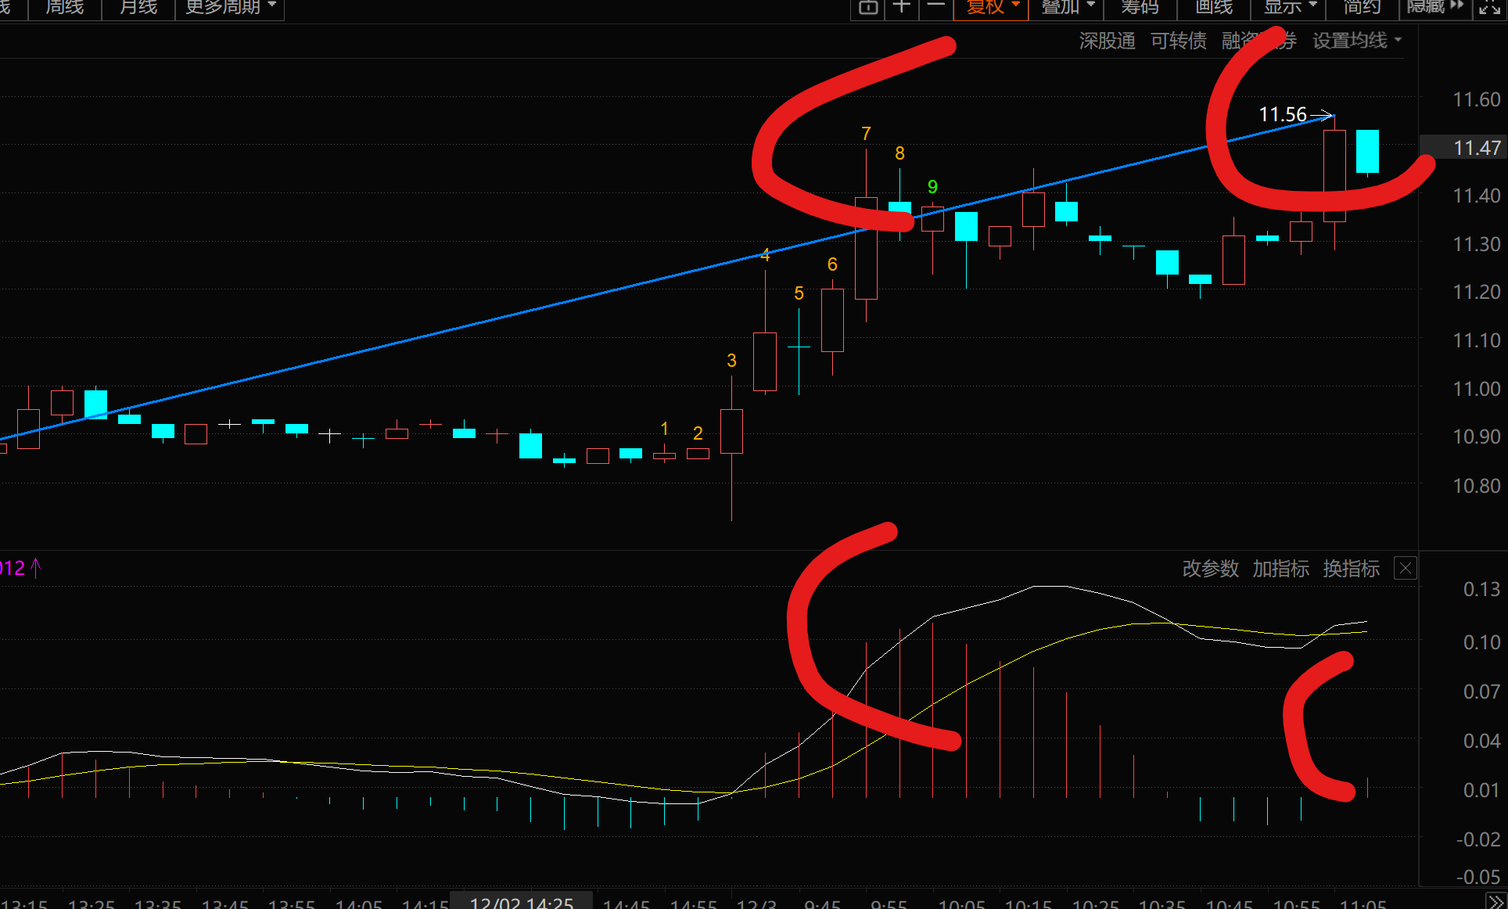Click the bottom-right corner expand icon
The height and width of the screenshot is (909, 1508).
pyautogui.click(x=1495, y=900)
